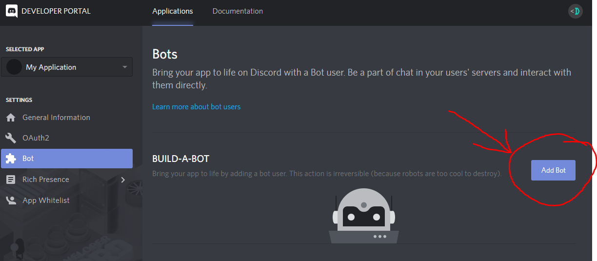597x261 pixels.
Task: Switch to the Applications tab
Action: 173,11
